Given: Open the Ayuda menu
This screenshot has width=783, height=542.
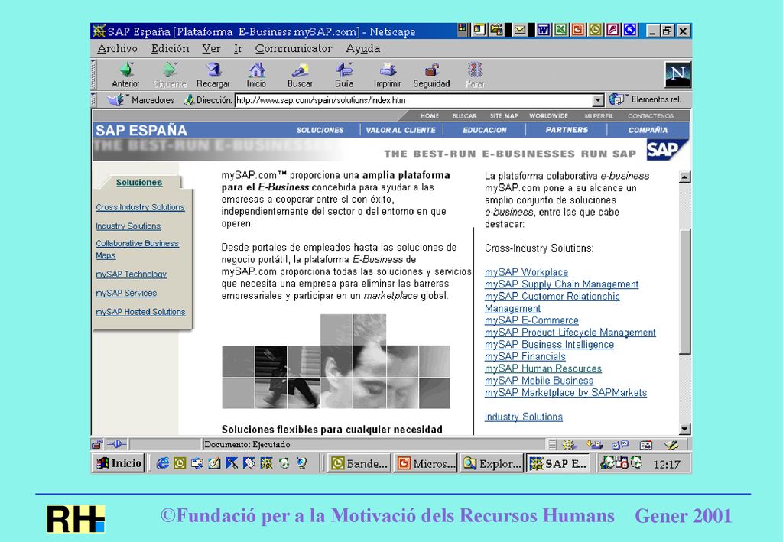Looking at the screenshot, I should pyautogui.click(x=363, y=48).
